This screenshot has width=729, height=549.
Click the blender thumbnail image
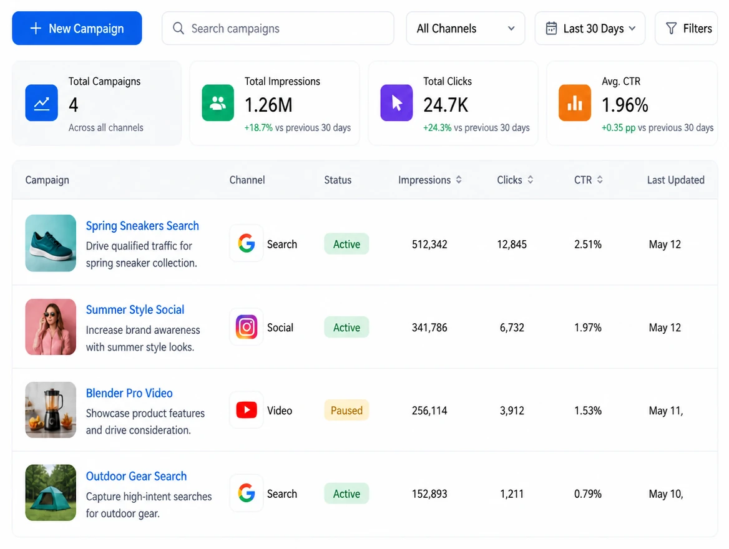pos(51,410)
